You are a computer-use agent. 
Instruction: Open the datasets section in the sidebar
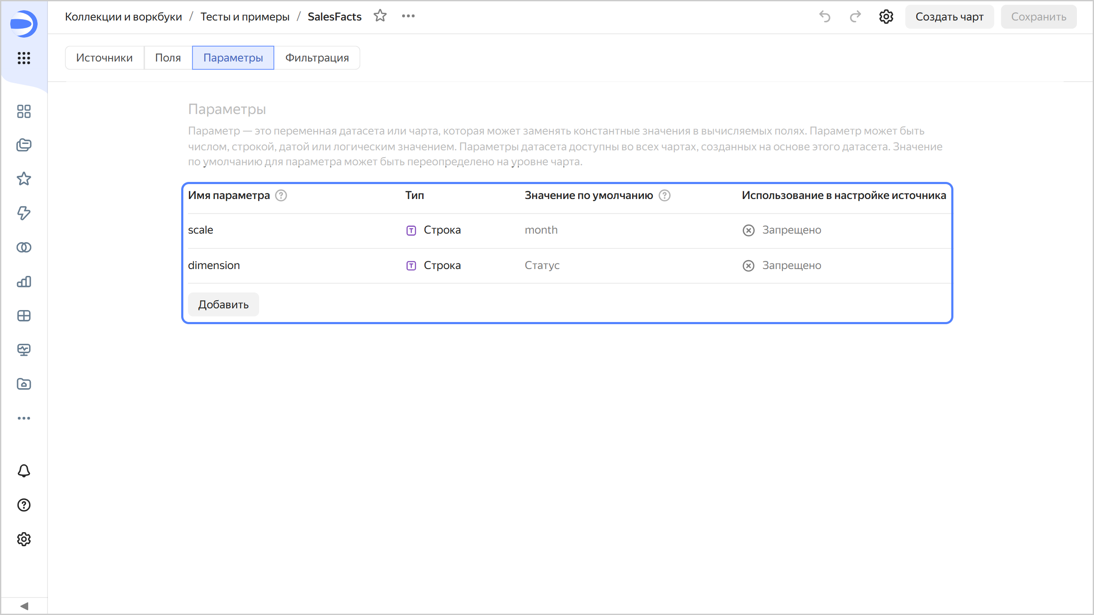tap(24, 247)
